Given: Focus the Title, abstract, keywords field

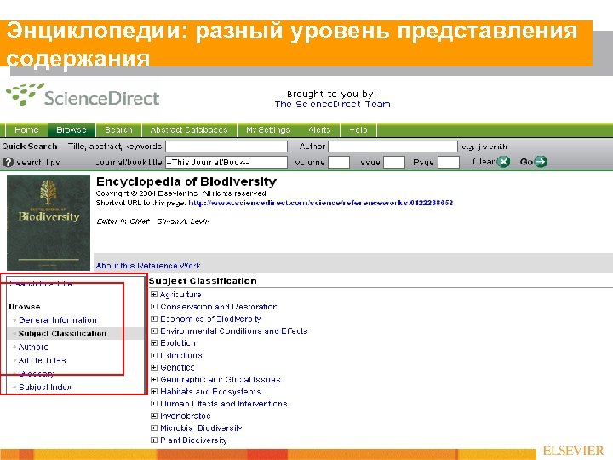Looking at the screenshot, I should (226, 147).
